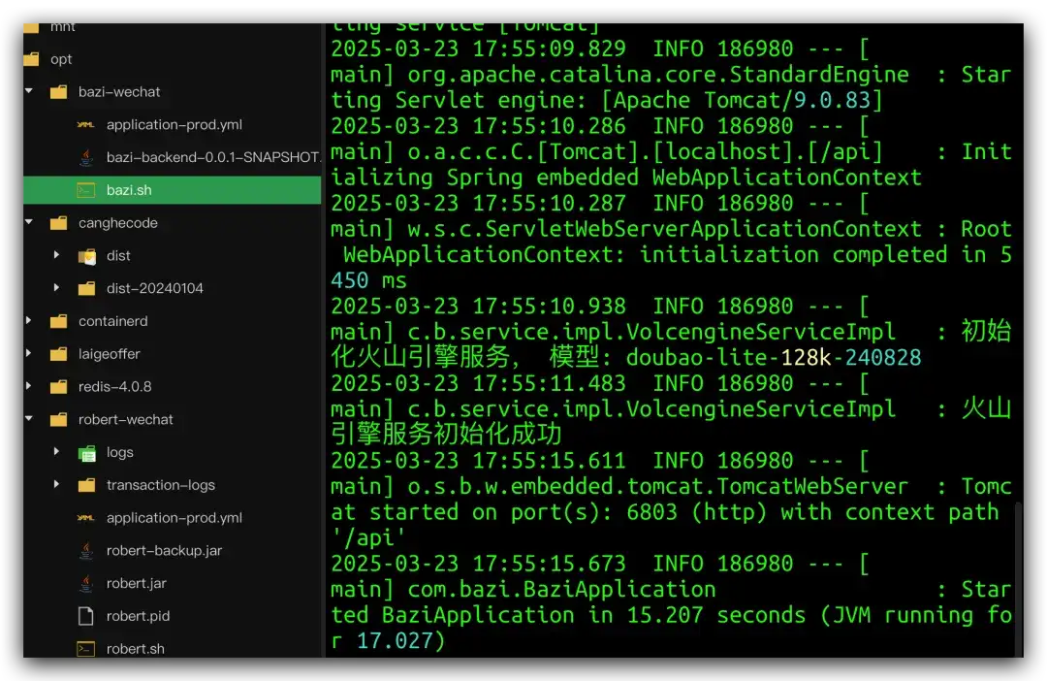Expand the containerd folder
This screenshot has height=681, width=1047.
pos(29,321)
